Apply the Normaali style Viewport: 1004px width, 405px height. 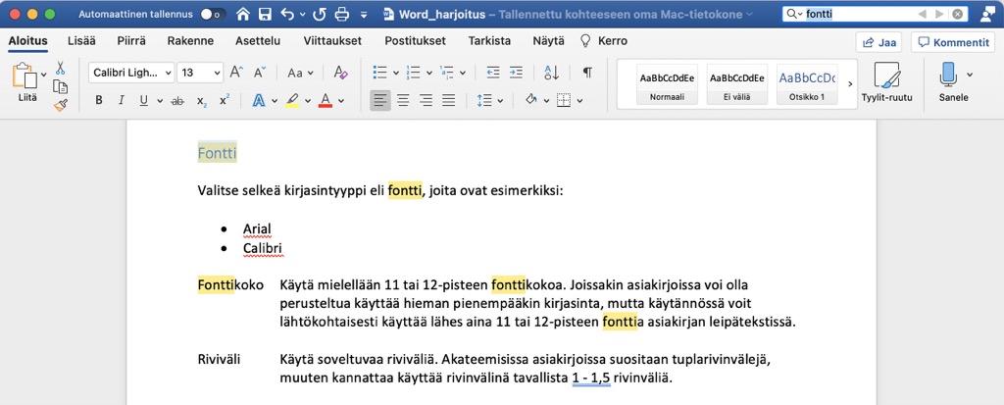pyautogui.click(x=667, y=84)
